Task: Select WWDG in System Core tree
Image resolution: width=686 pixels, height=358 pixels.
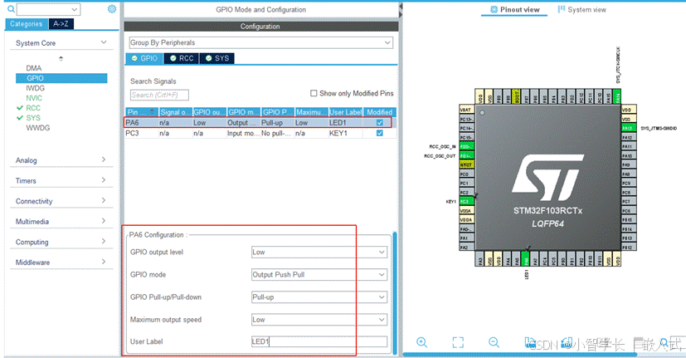Action: [x=37, y=128]
